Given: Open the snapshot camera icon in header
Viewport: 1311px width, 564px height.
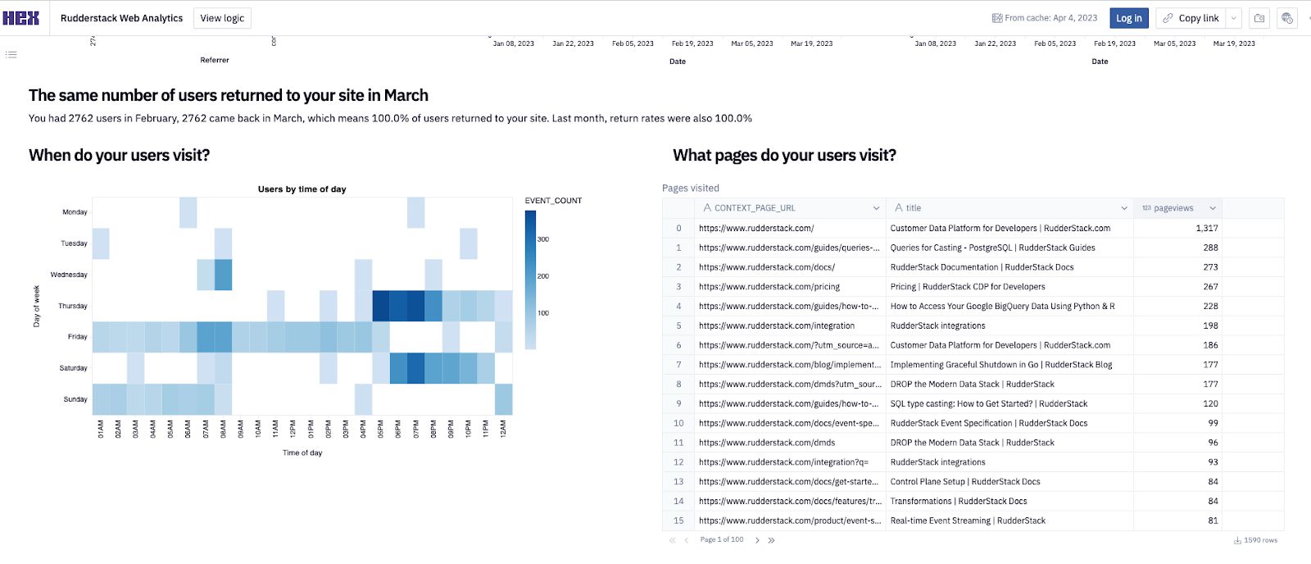Looking at the screenshot, I should (x=1259, y=18).
